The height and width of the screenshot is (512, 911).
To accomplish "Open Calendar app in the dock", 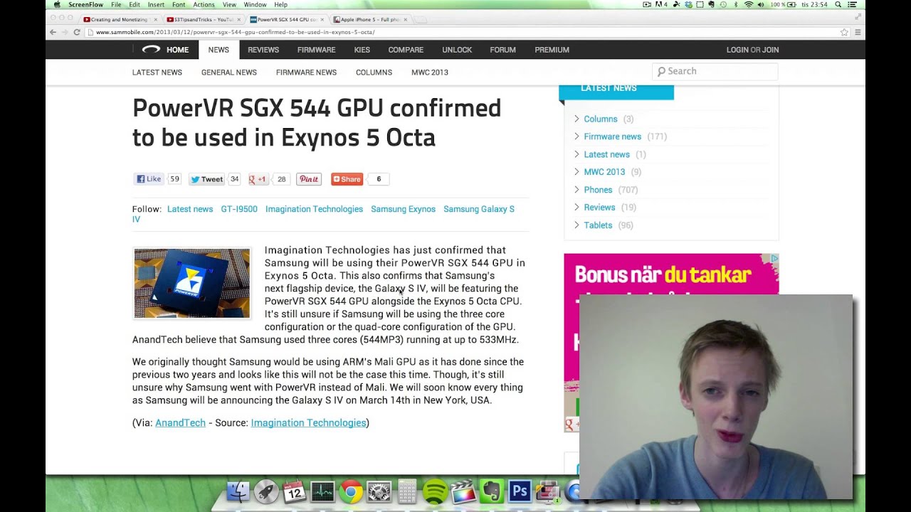I will [x=294, y=491].
